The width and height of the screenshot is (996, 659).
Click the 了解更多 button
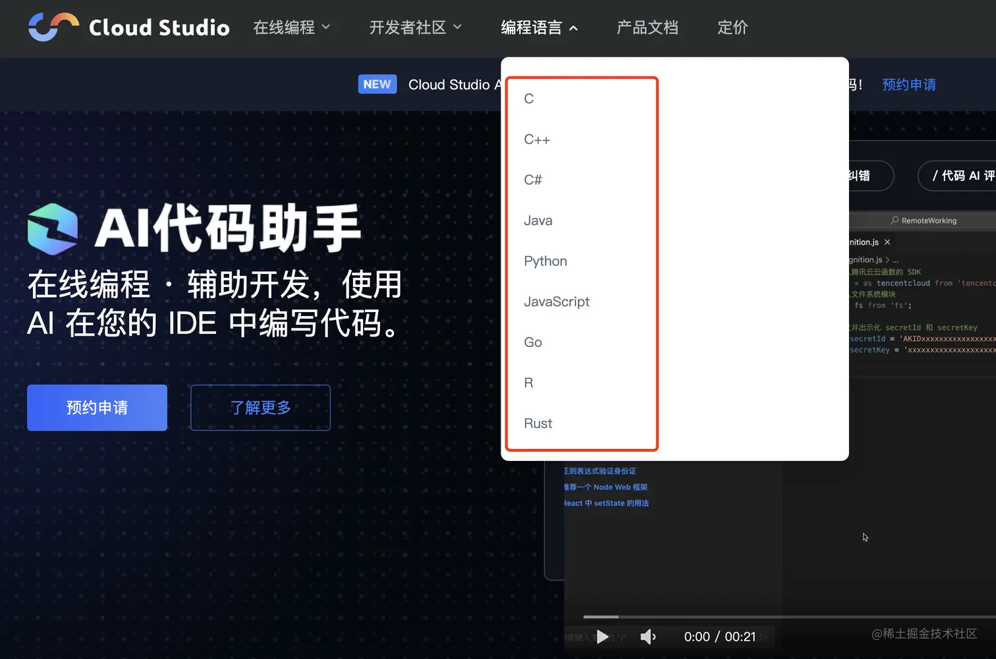coord(260,408)
